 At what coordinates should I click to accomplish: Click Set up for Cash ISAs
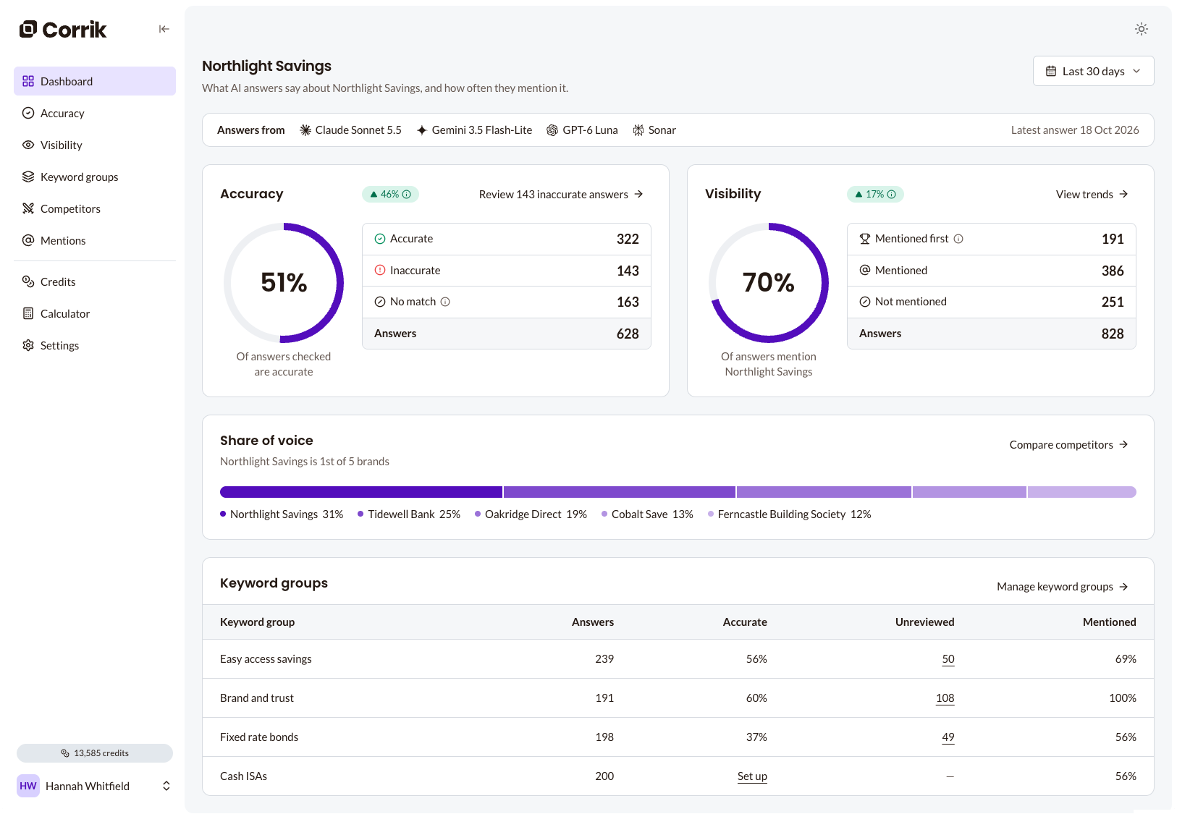pyautogui.click(x=752, y=776)
